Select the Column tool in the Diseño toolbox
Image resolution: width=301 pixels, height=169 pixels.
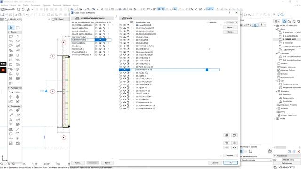point(18,37)
